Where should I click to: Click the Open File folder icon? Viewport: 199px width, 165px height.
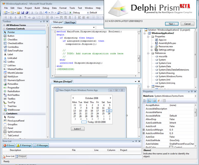point(18,13)
